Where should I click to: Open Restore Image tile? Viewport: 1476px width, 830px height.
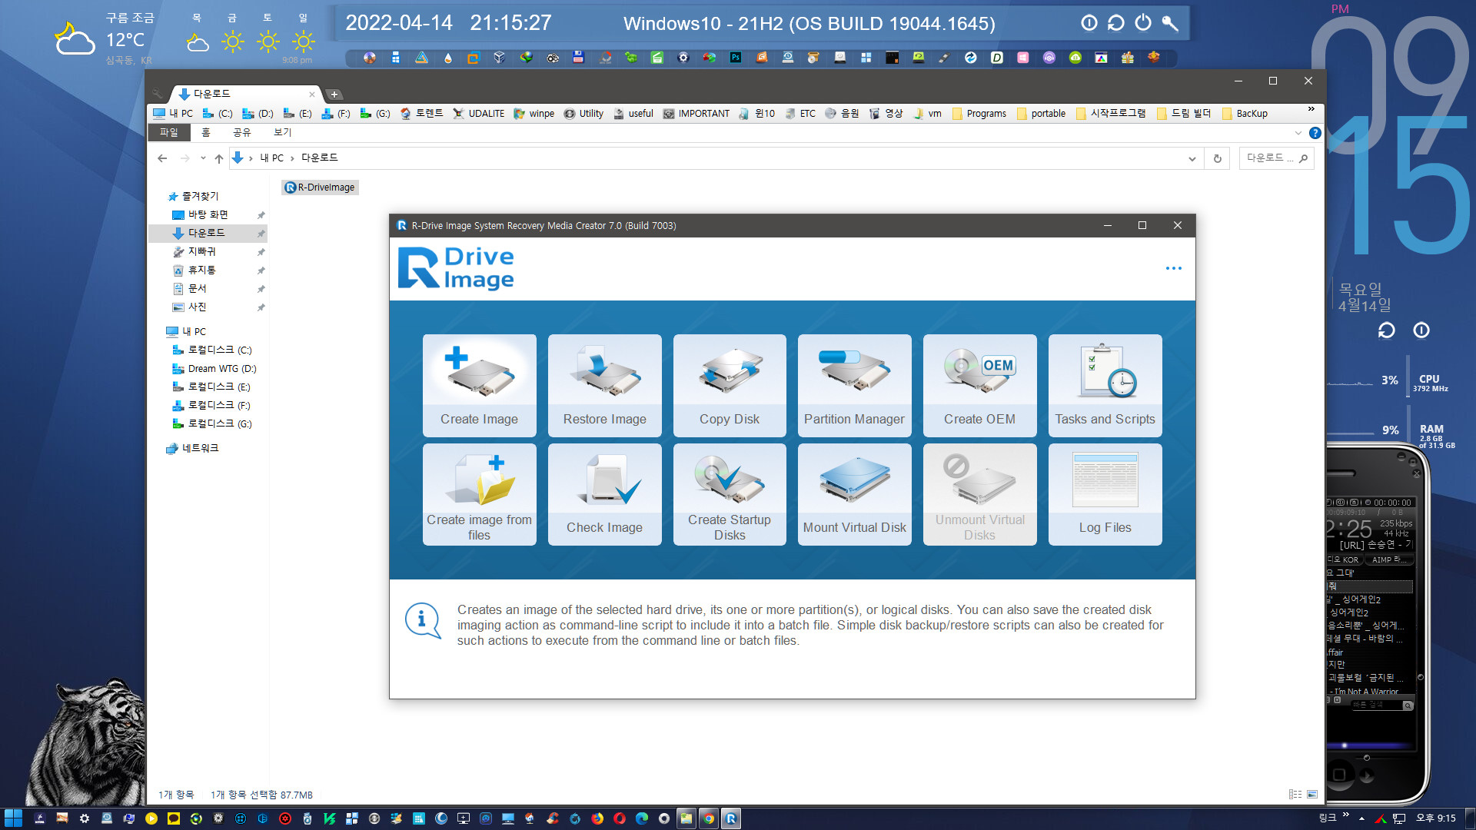pyautogui.click(x=604, y=386)
